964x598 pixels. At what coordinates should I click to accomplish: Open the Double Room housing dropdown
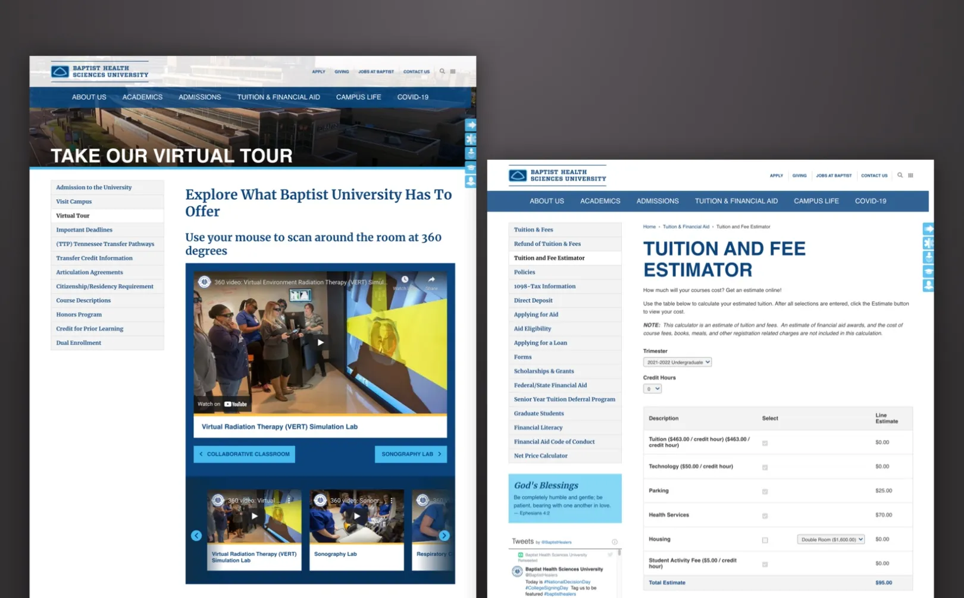tap(830, 539)
